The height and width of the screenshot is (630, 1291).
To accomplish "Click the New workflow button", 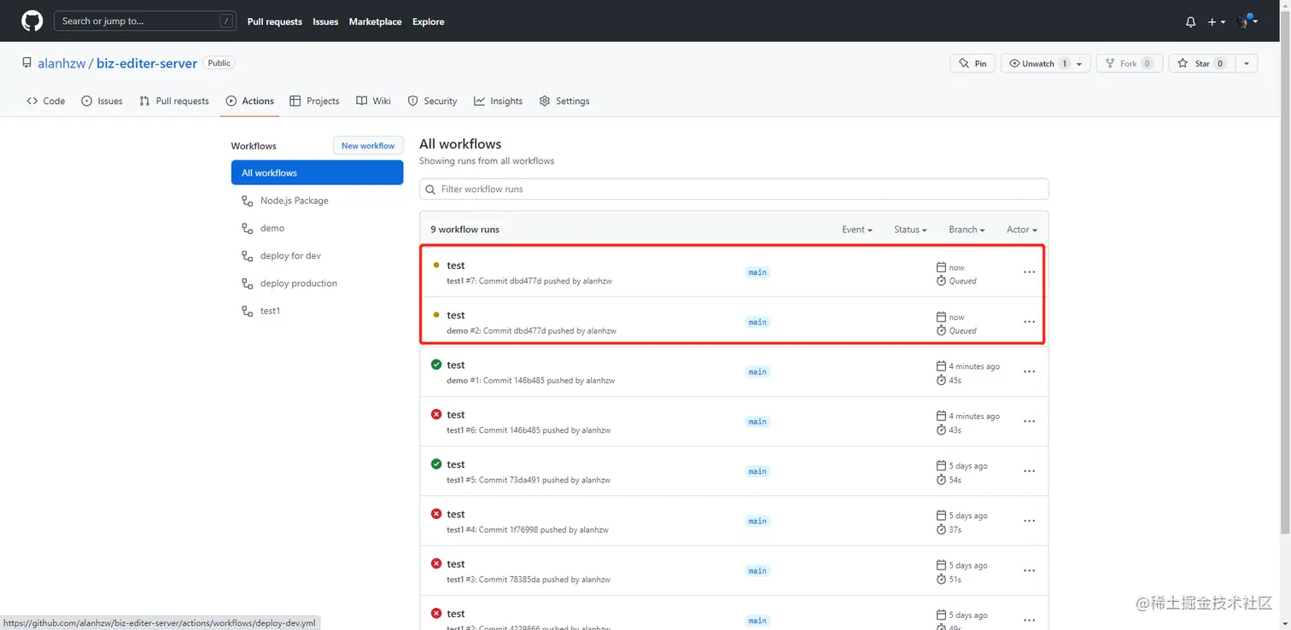I will pyautogui.click(x=368, y=146).
